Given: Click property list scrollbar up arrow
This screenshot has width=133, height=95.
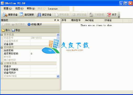Looking at the screenshot, I should tap(58, 35).
